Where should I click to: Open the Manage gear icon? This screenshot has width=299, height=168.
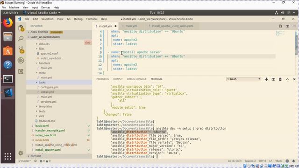(21, 153)
